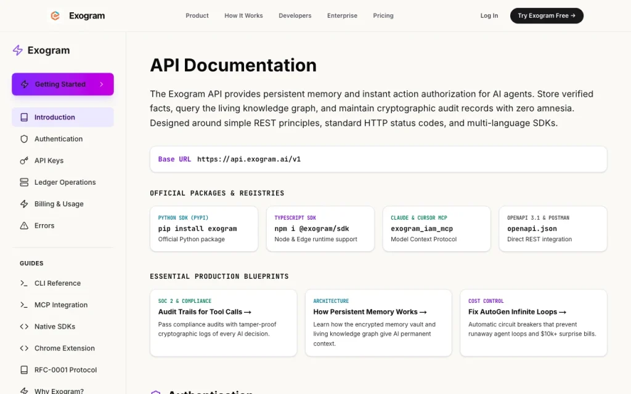The image size is (631, 394).
Task: Click the OpenAPI 3.1 & Postman card
Action: [553, 229]
